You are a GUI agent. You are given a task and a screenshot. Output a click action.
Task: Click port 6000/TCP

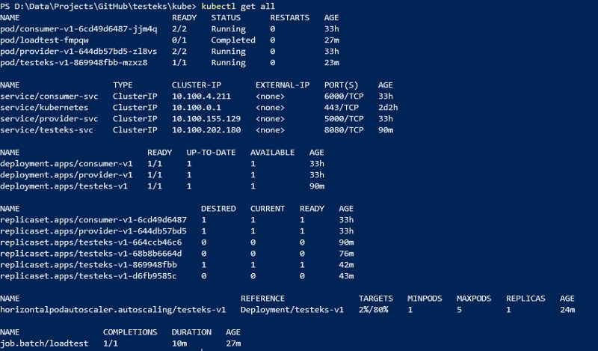click(344, 97)
